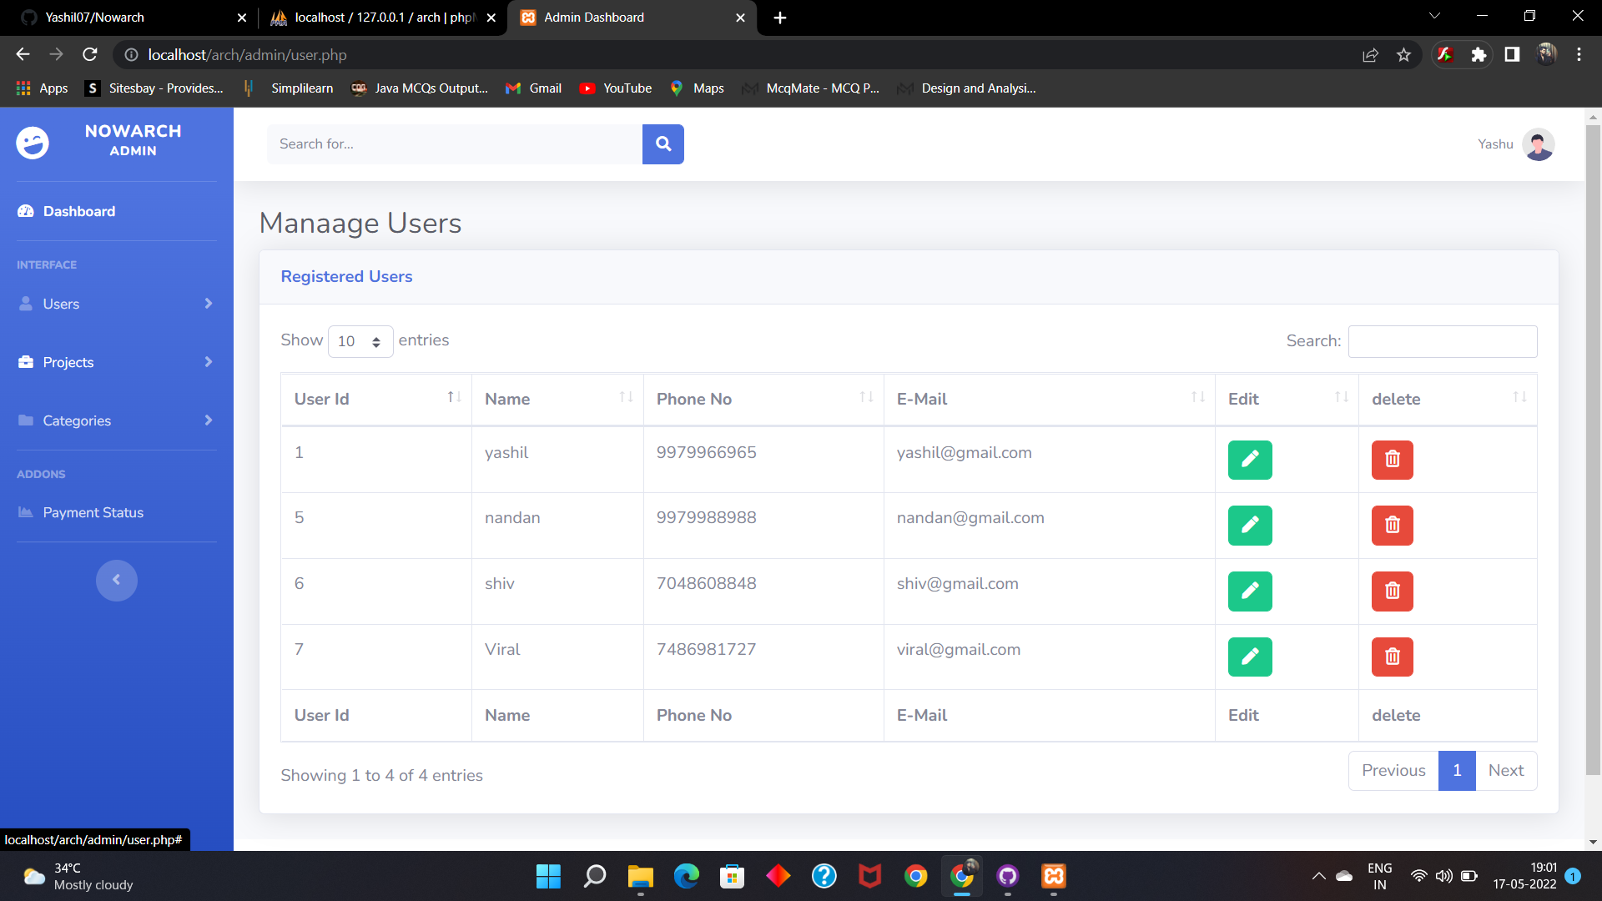The width and height of the screenshot is (1602, 901).
Task: Launch Chrome from the taskbar
Action: tap(915, 876)
